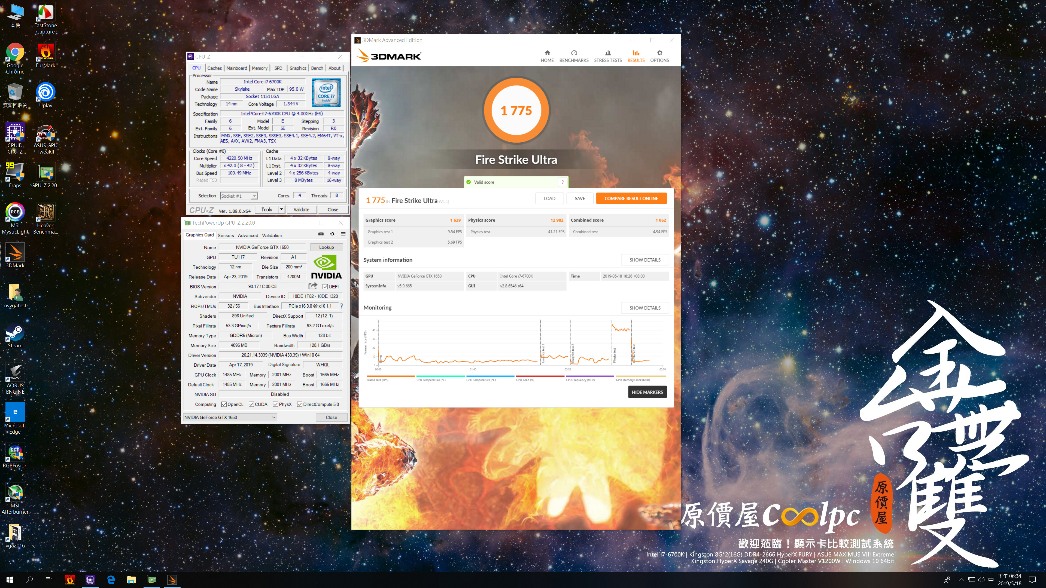Screen dimensions: 1046x588
Task: Click the GPU Name field in GPU-Z
Action: click(262, 247)
